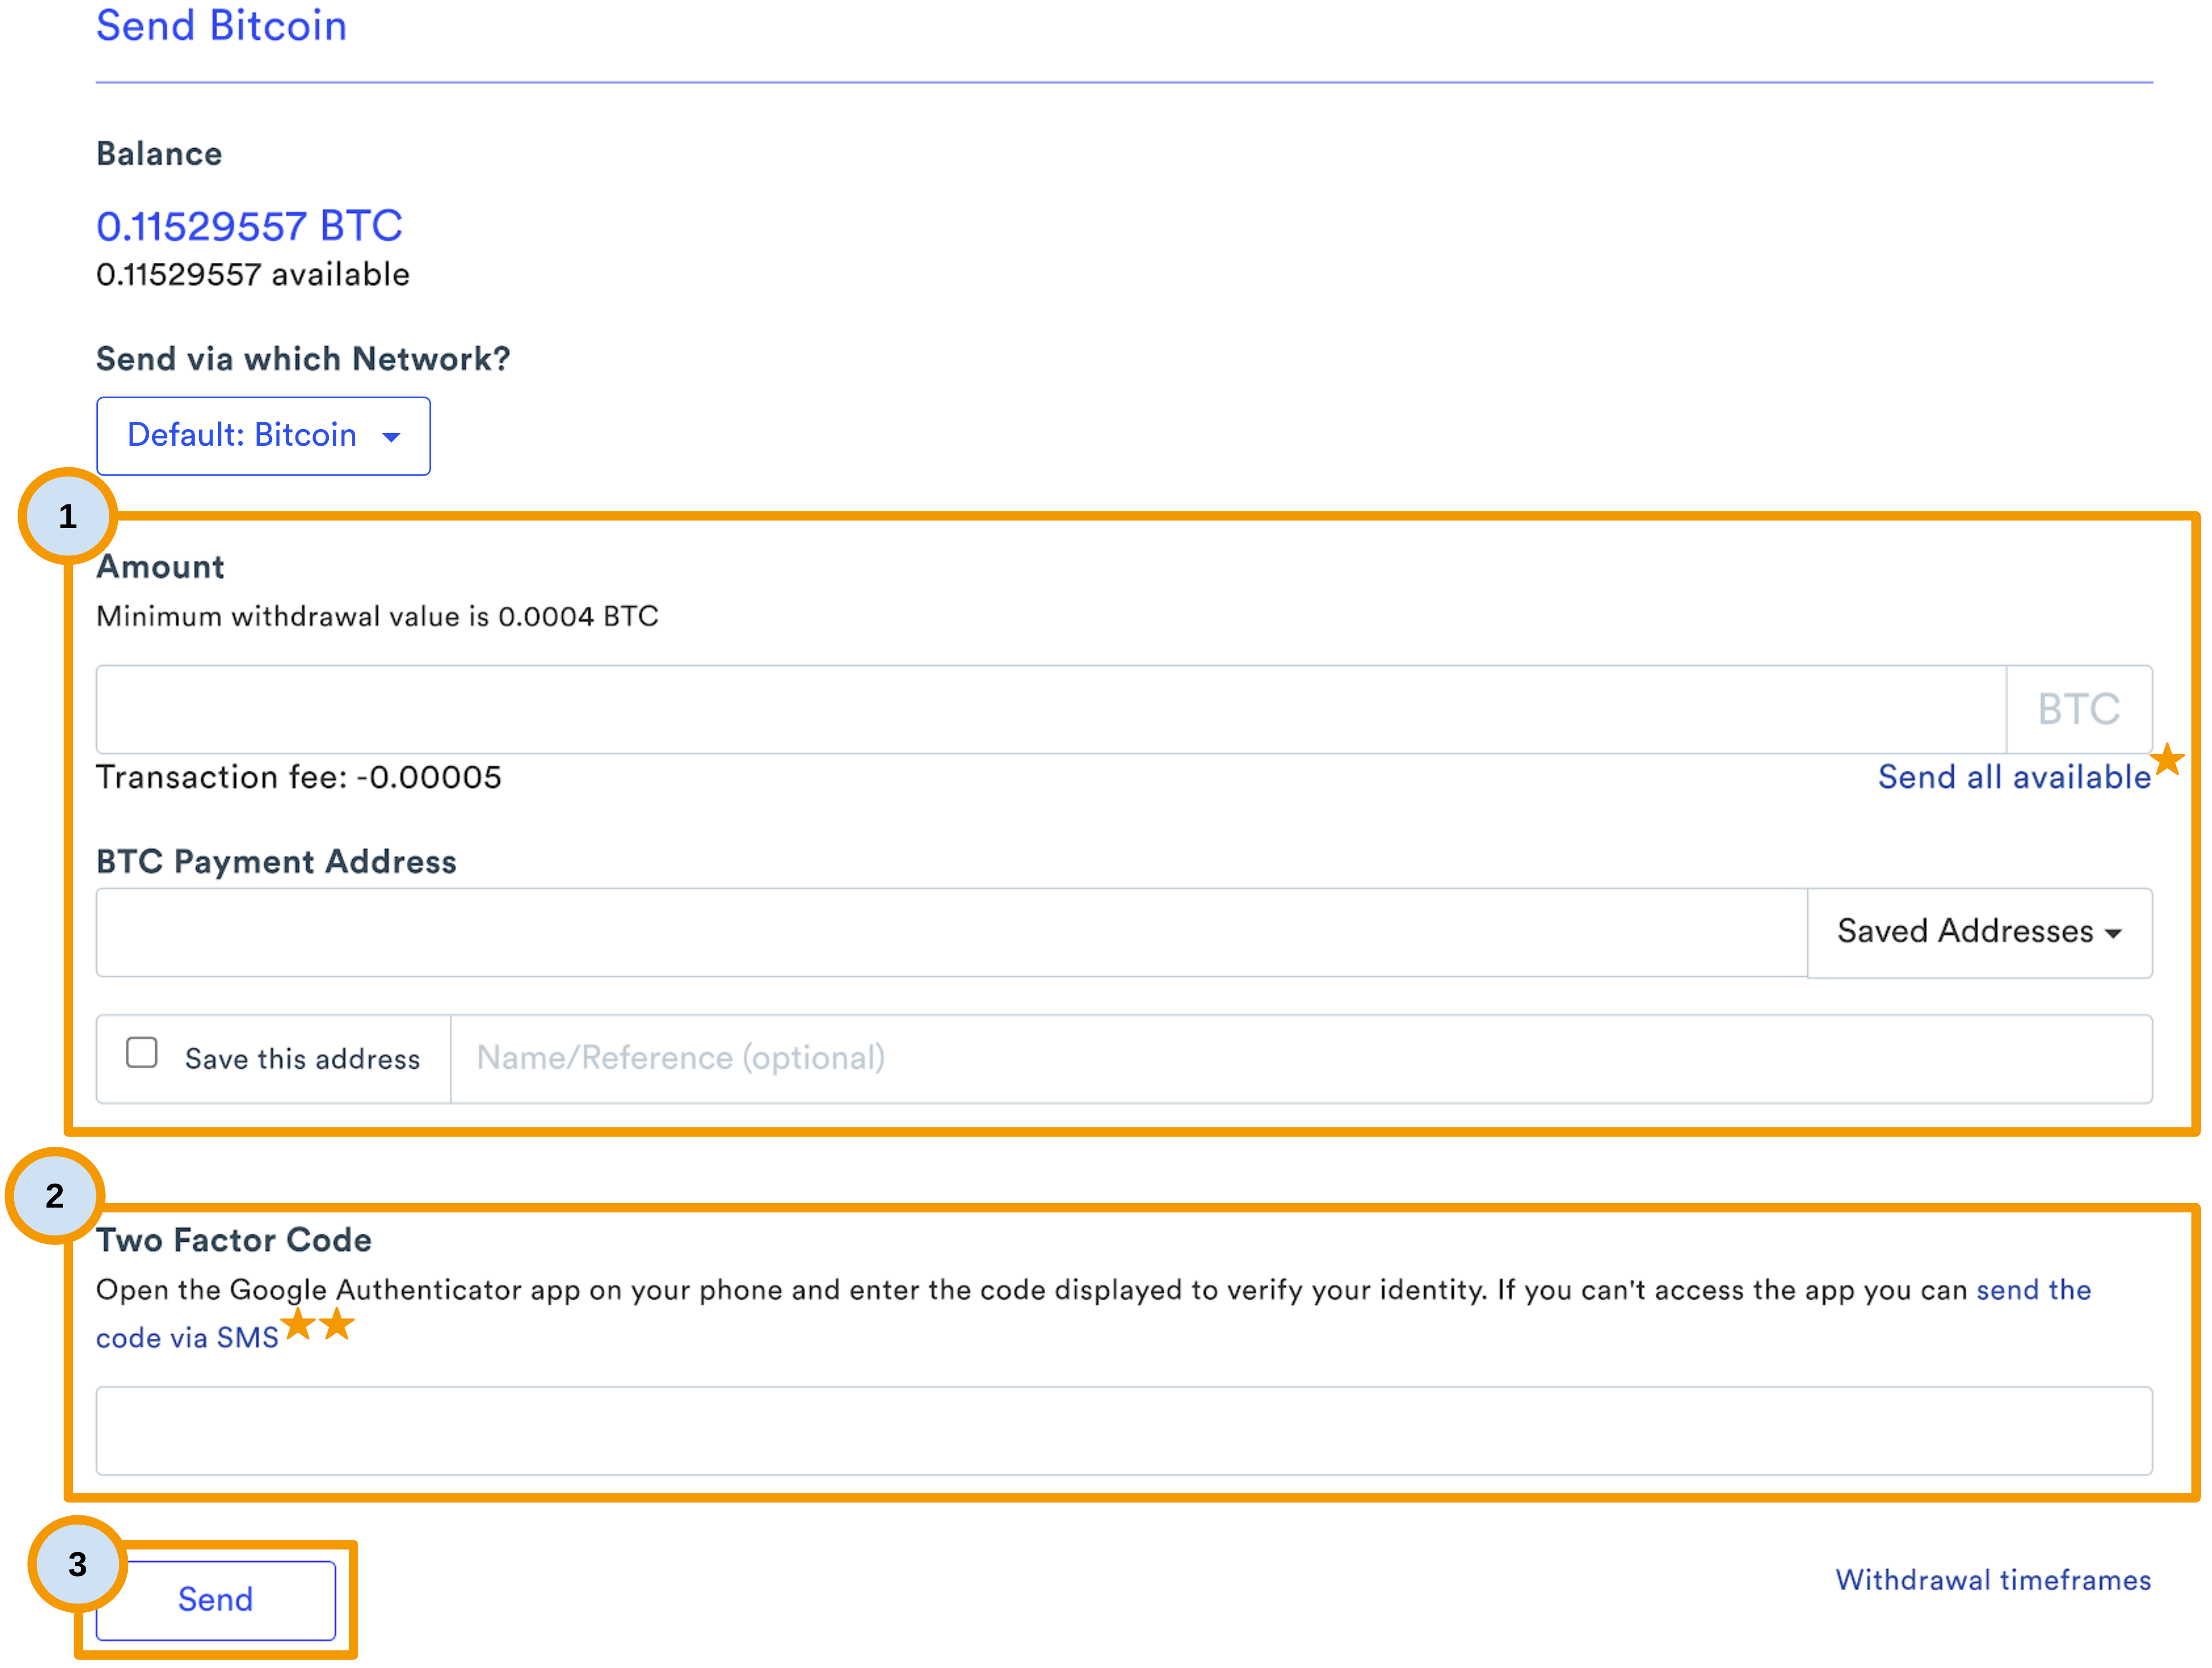Click the BTC amount input field
Image resolution: width=2212 pixels, height=1668 pixels.
1051,710
